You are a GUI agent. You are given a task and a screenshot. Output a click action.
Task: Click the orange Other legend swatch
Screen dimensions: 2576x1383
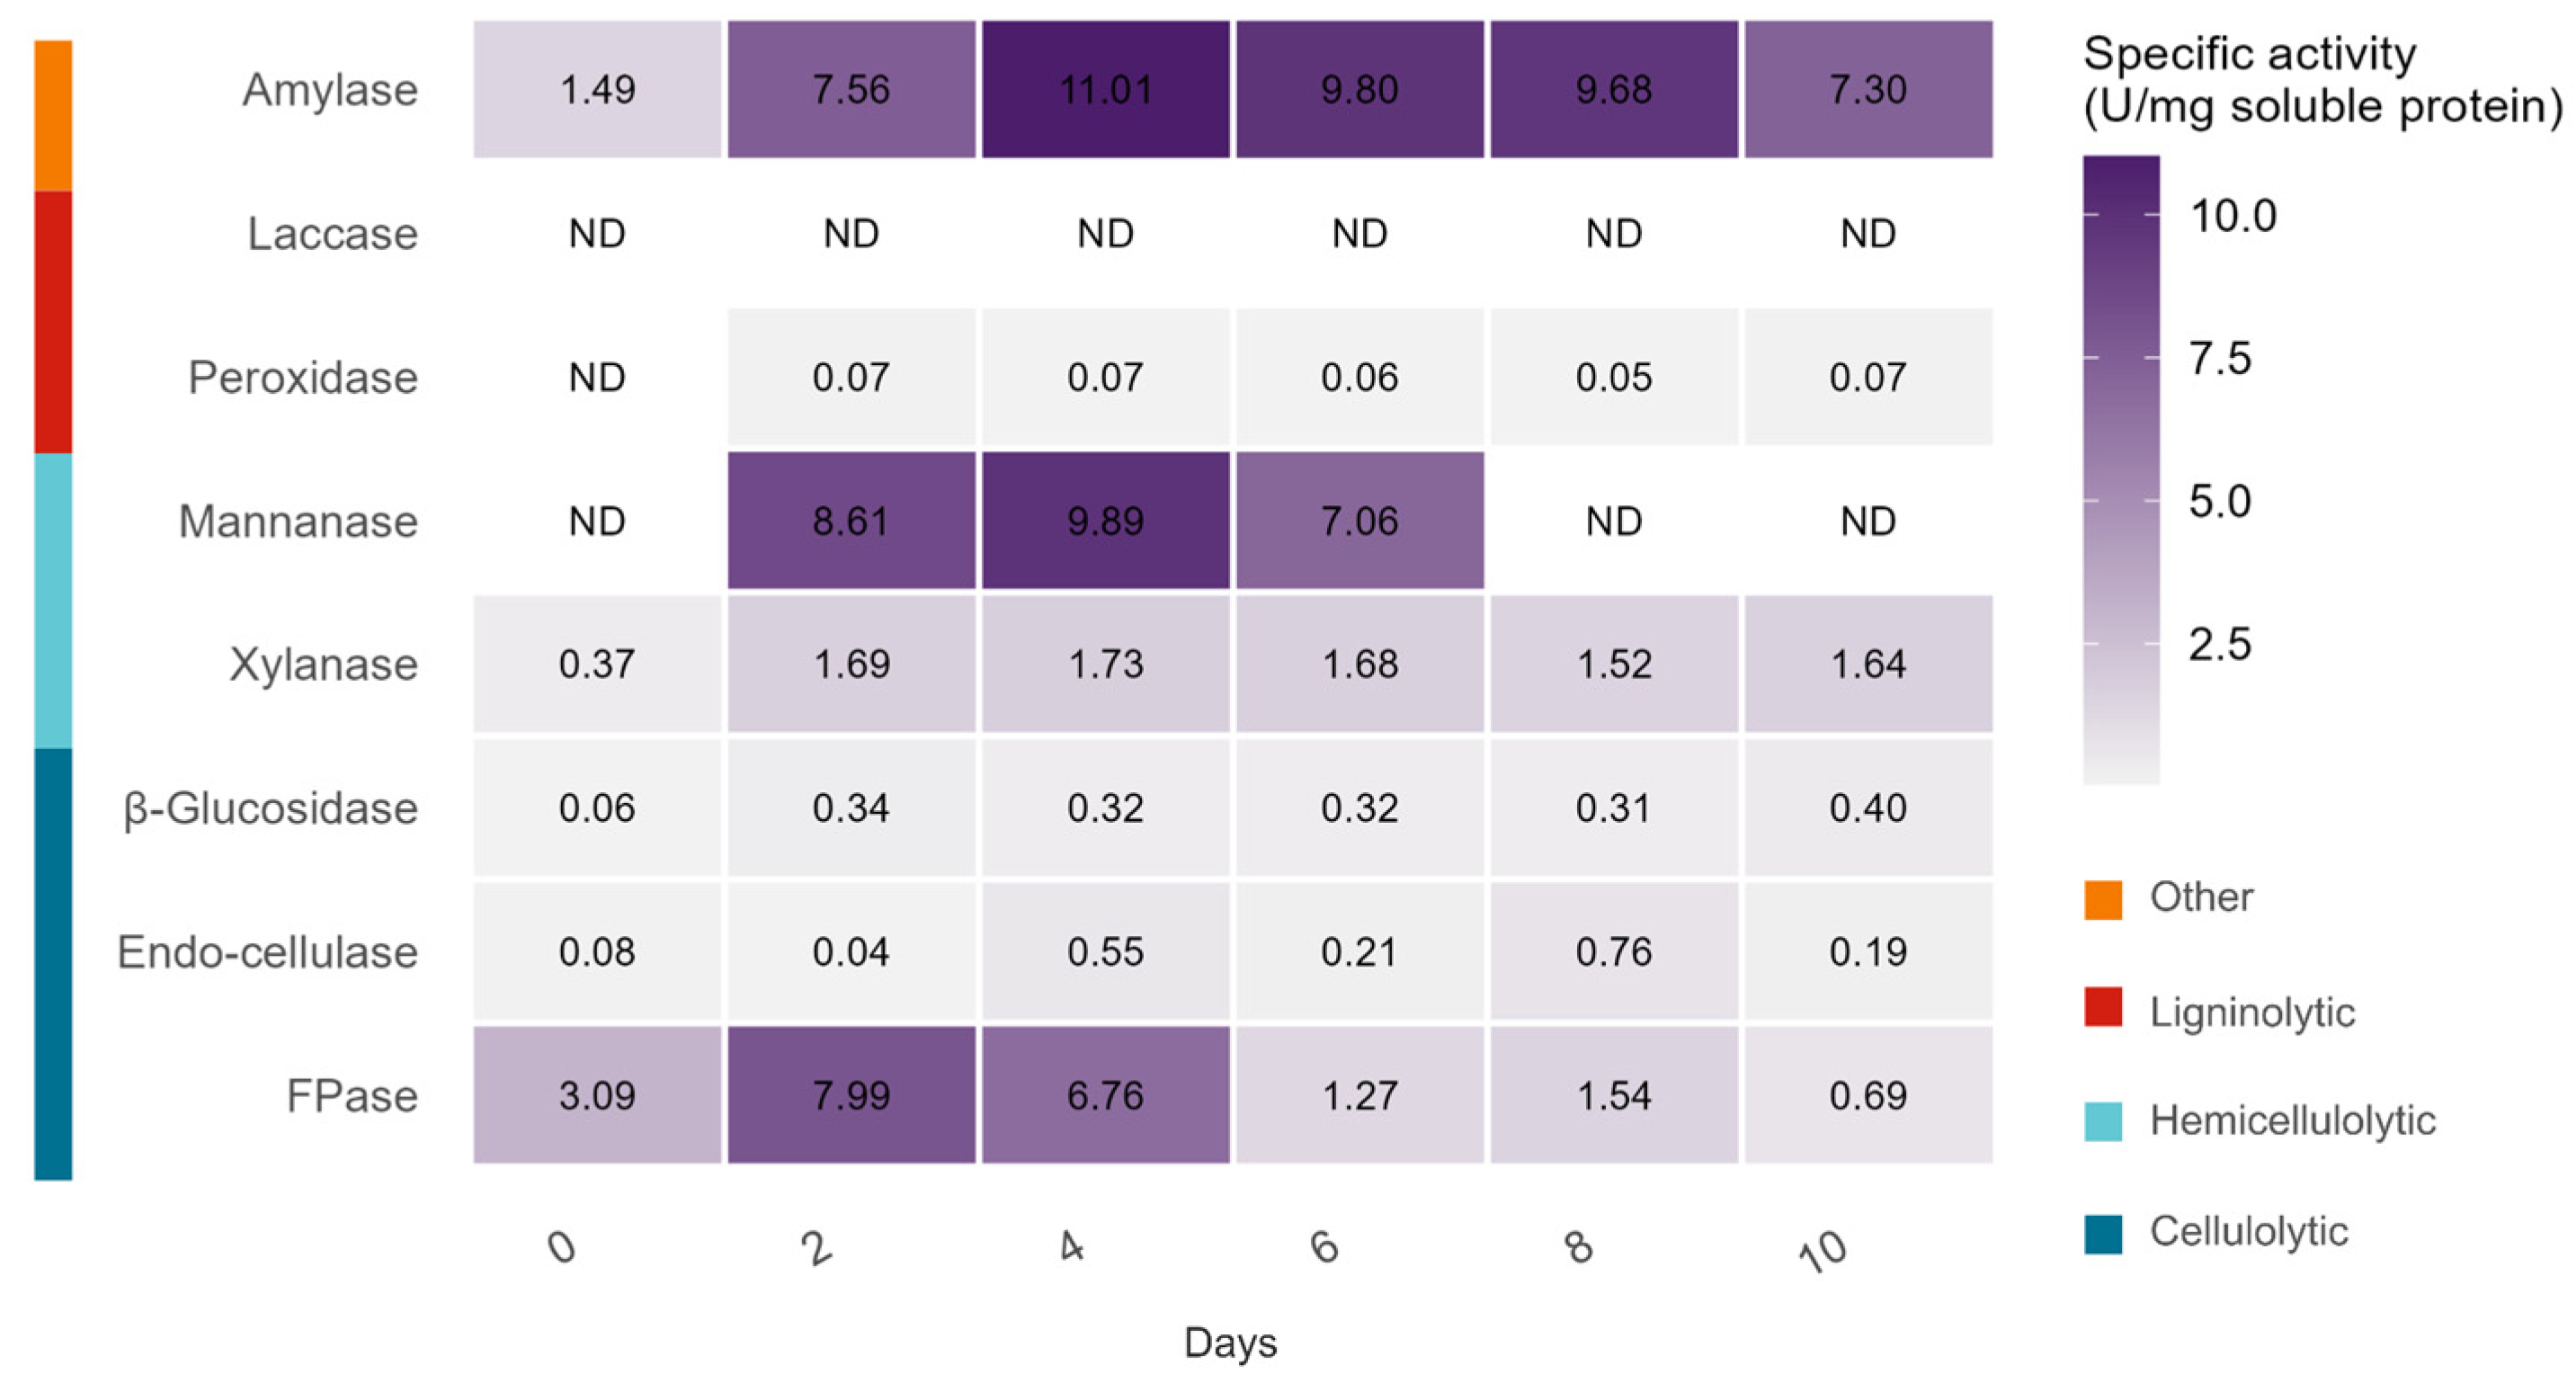pos(2103,898)
